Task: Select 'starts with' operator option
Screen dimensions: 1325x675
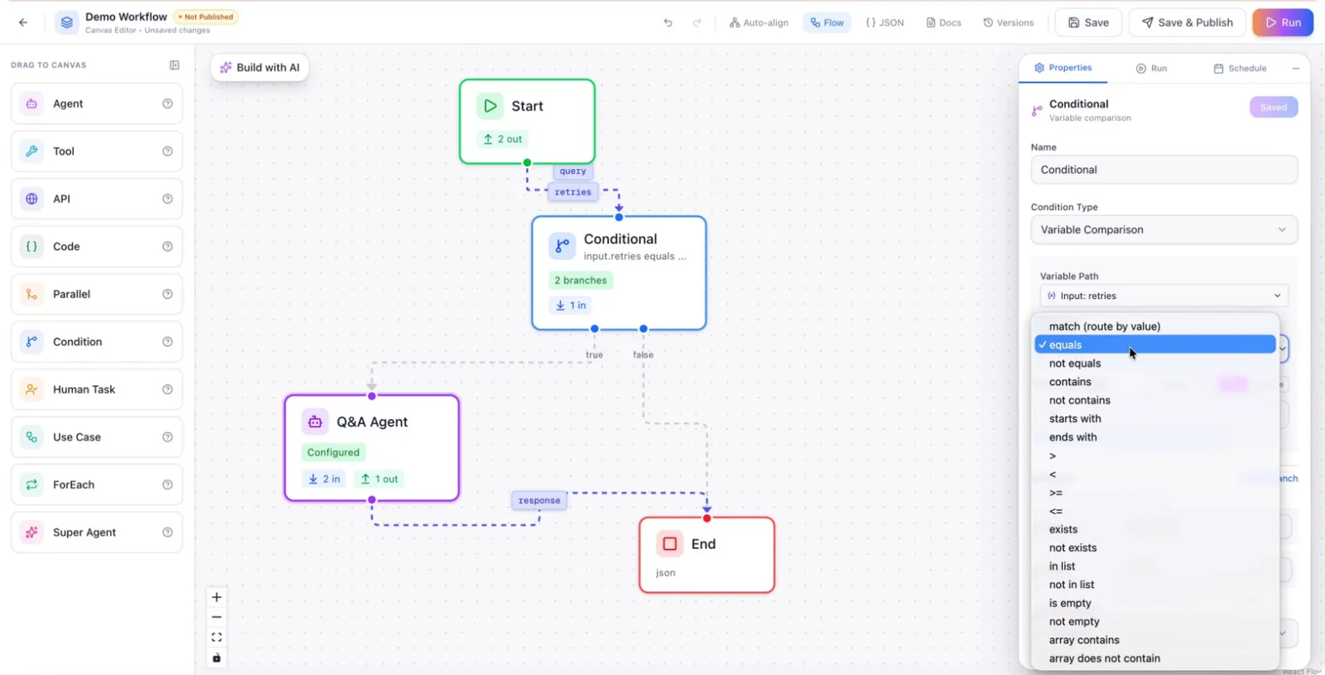Action: pos(1155,419)
